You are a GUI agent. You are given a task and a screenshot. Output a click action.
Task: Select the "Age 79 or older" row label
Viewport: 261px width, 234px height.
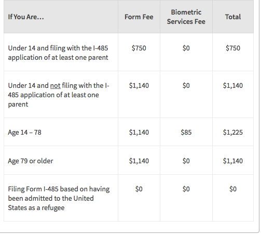pyautogui.click(x=31, y=161)
